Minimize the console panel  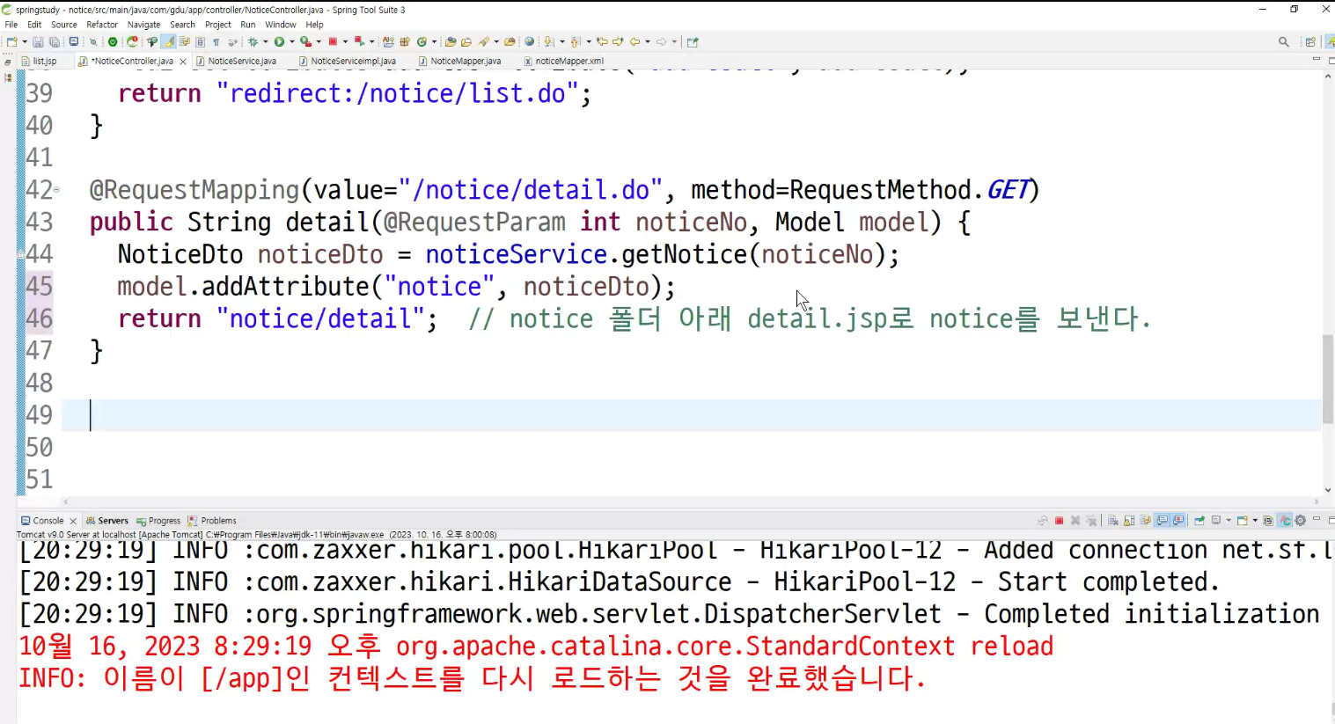coord(1317,519)
